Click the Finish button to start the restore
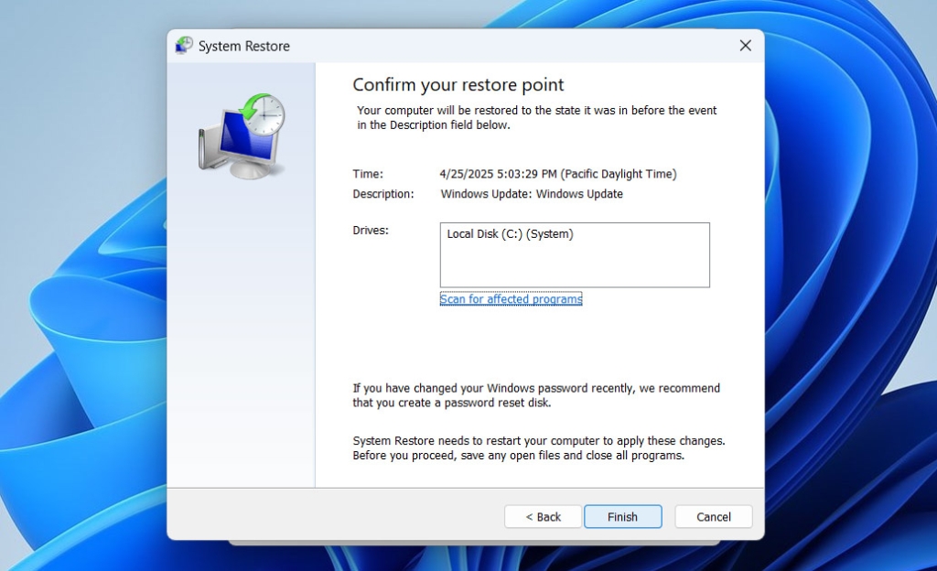This screenshot has width=937, height=571. (622, 516)
